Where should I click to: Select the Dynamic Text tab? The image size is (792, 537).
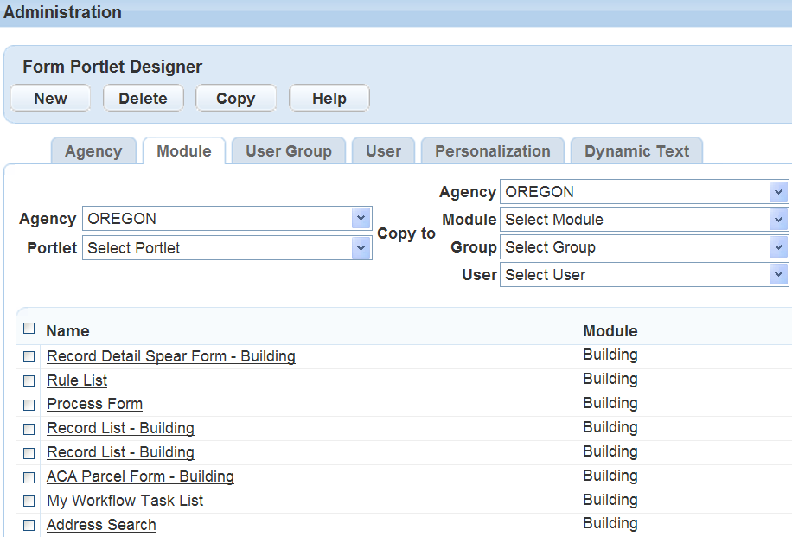636,151
